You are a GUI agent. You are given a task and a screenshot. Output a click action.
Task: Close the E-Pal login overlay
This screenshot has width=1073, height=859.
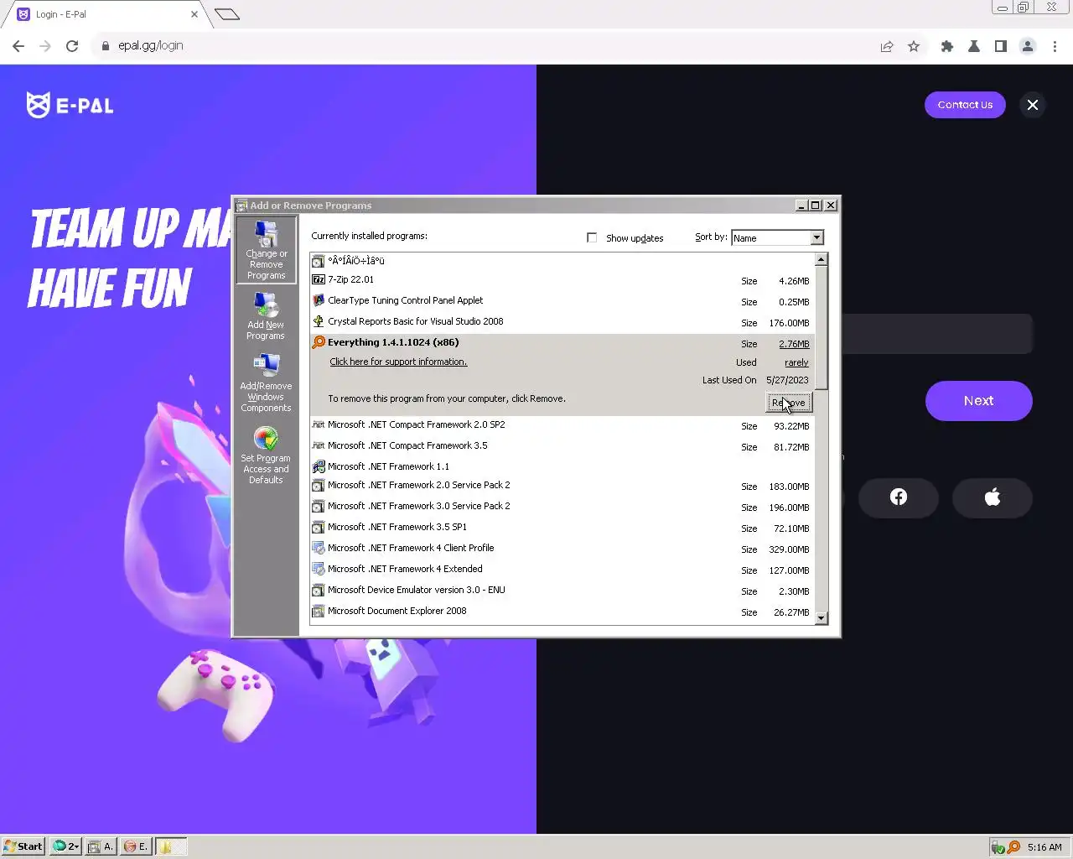pos(1033,105)
